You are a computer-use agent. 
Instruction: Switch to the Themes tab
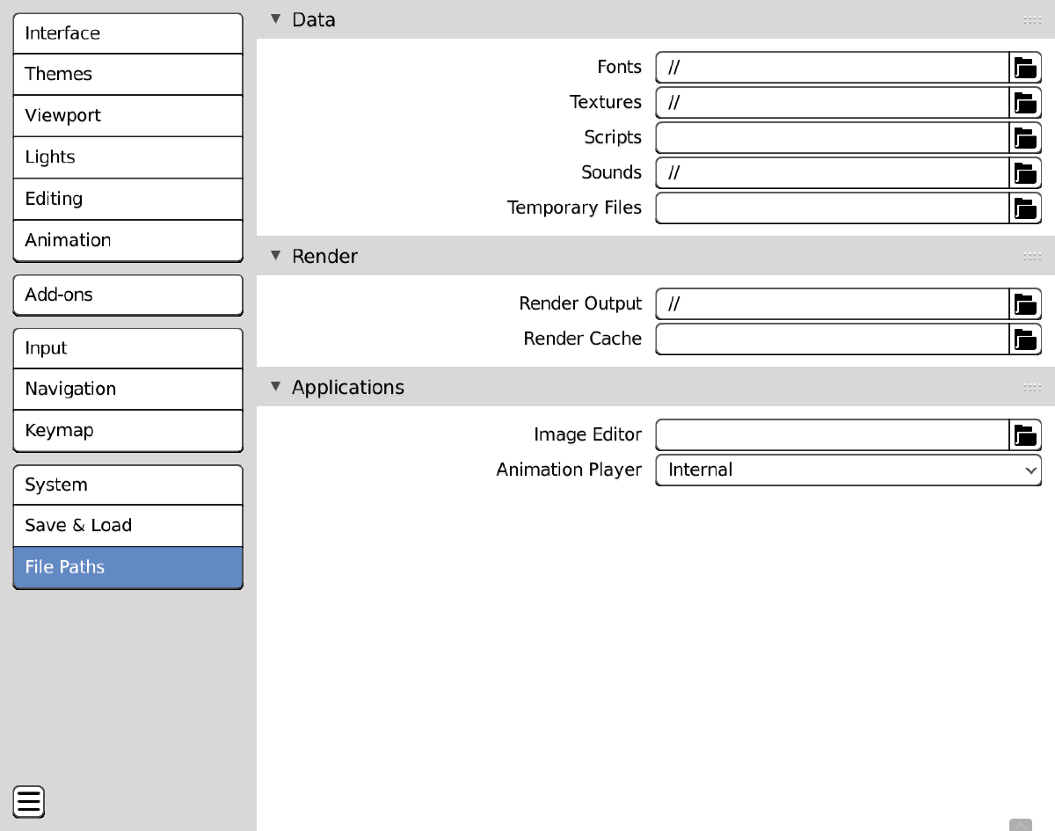(127, 75)
